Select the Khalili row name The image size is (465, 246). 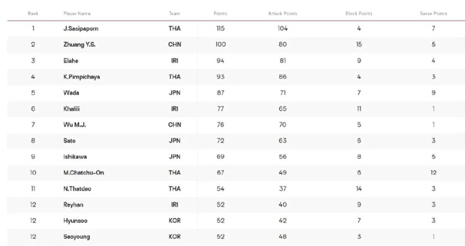pos(71,109)
